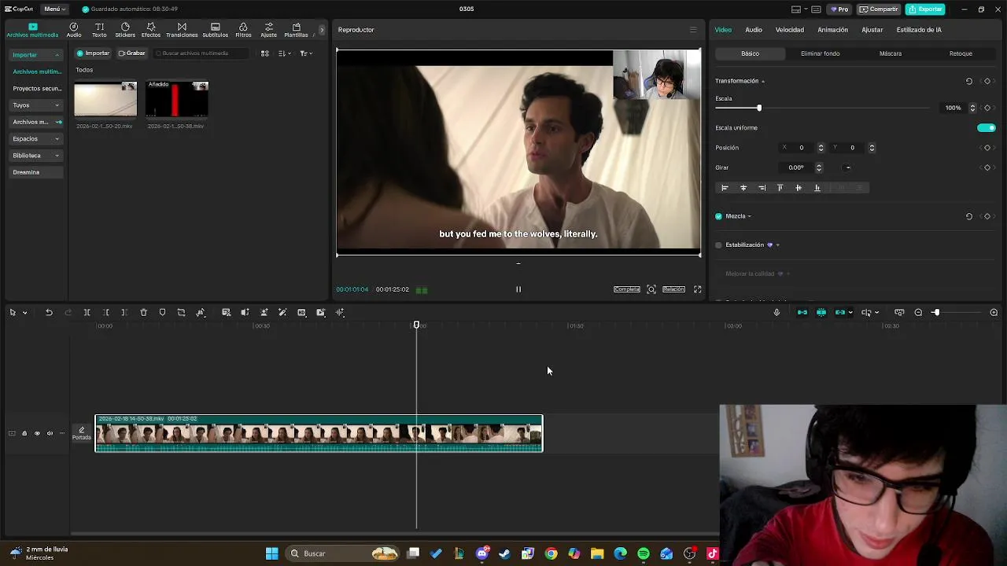Toggle the Escala uniforme switch
This screenshot has width=1007, height=566.
986,128
